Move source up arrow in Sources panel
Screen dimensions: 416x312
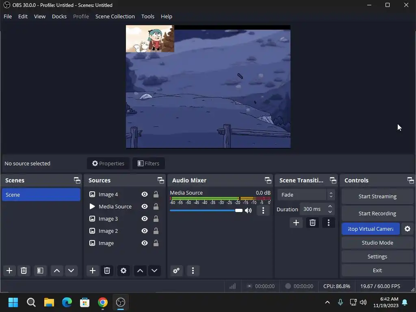[140, 271]
